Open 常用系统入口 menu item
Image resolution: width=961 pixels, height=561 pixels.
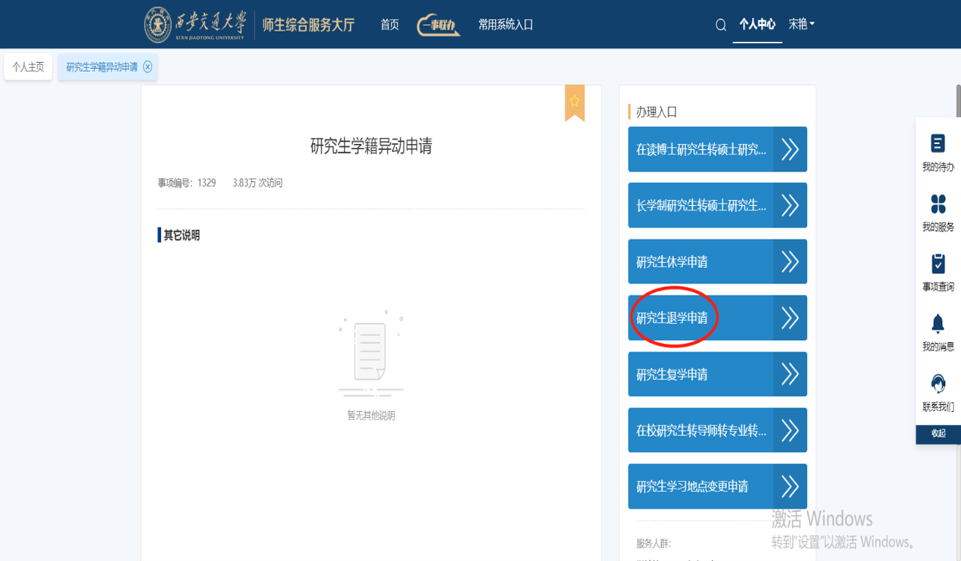tap(505, 25)
